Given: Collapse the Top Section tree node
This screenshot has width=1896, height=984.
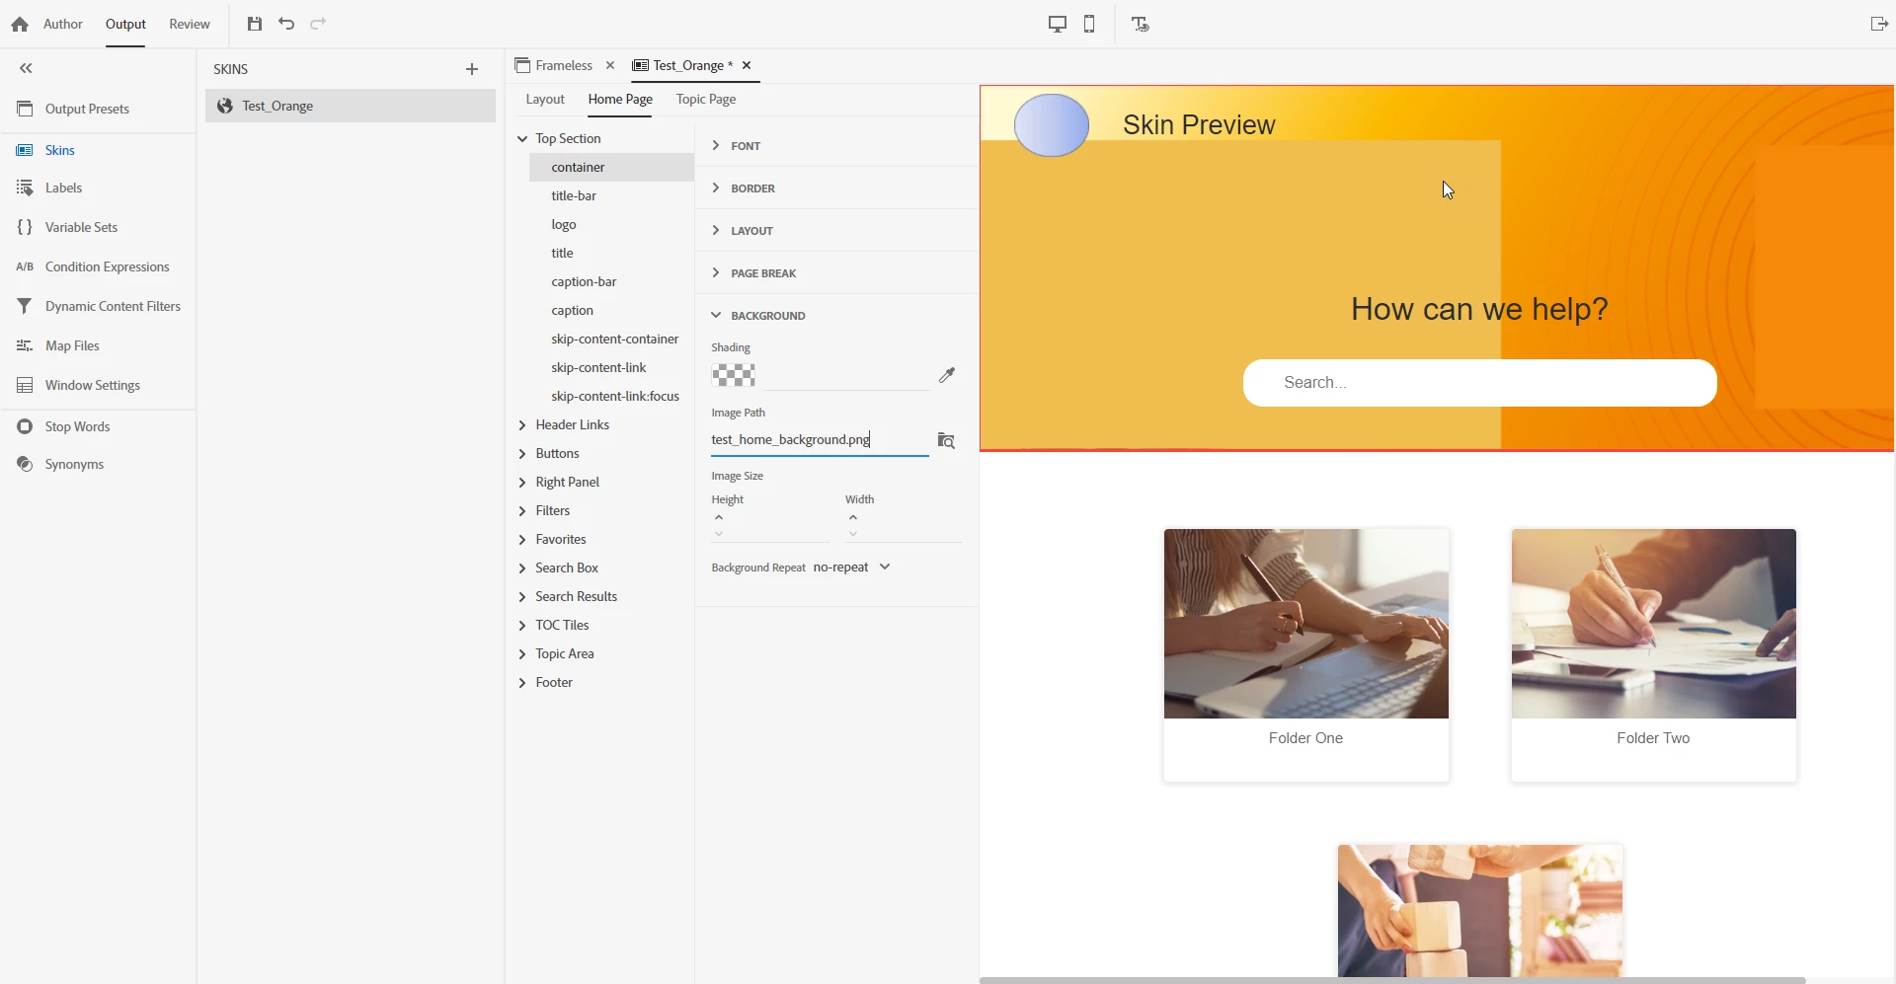Looking at the screenshot, I should 522,139.
